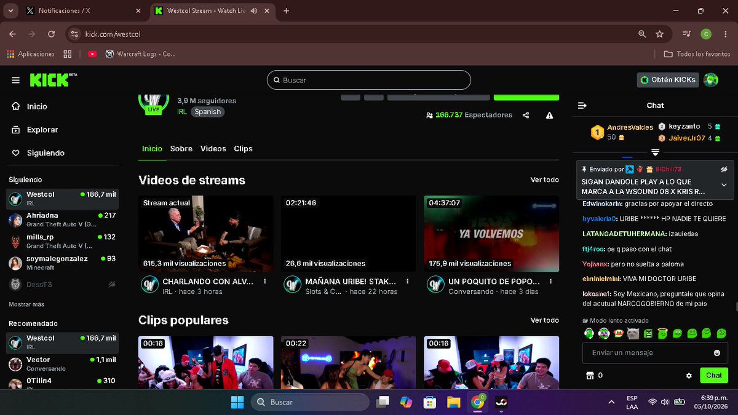
Task: Open media controls in Chrome toolbar
Action: coord(688,34)
